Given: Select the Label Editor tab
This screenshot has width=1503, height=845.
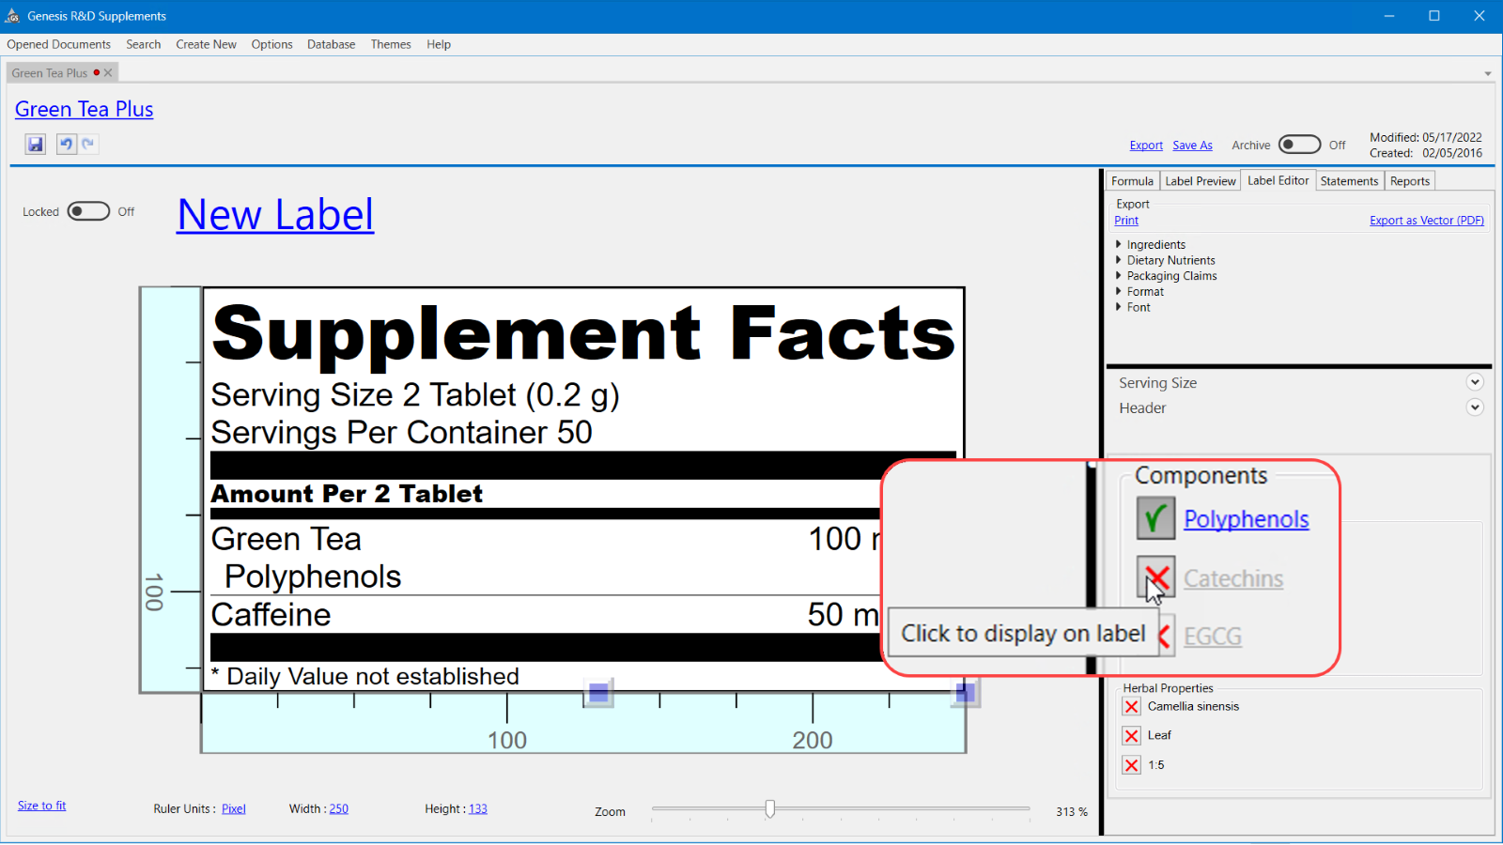Looking at the screenshot, I should coord(1278,180).
